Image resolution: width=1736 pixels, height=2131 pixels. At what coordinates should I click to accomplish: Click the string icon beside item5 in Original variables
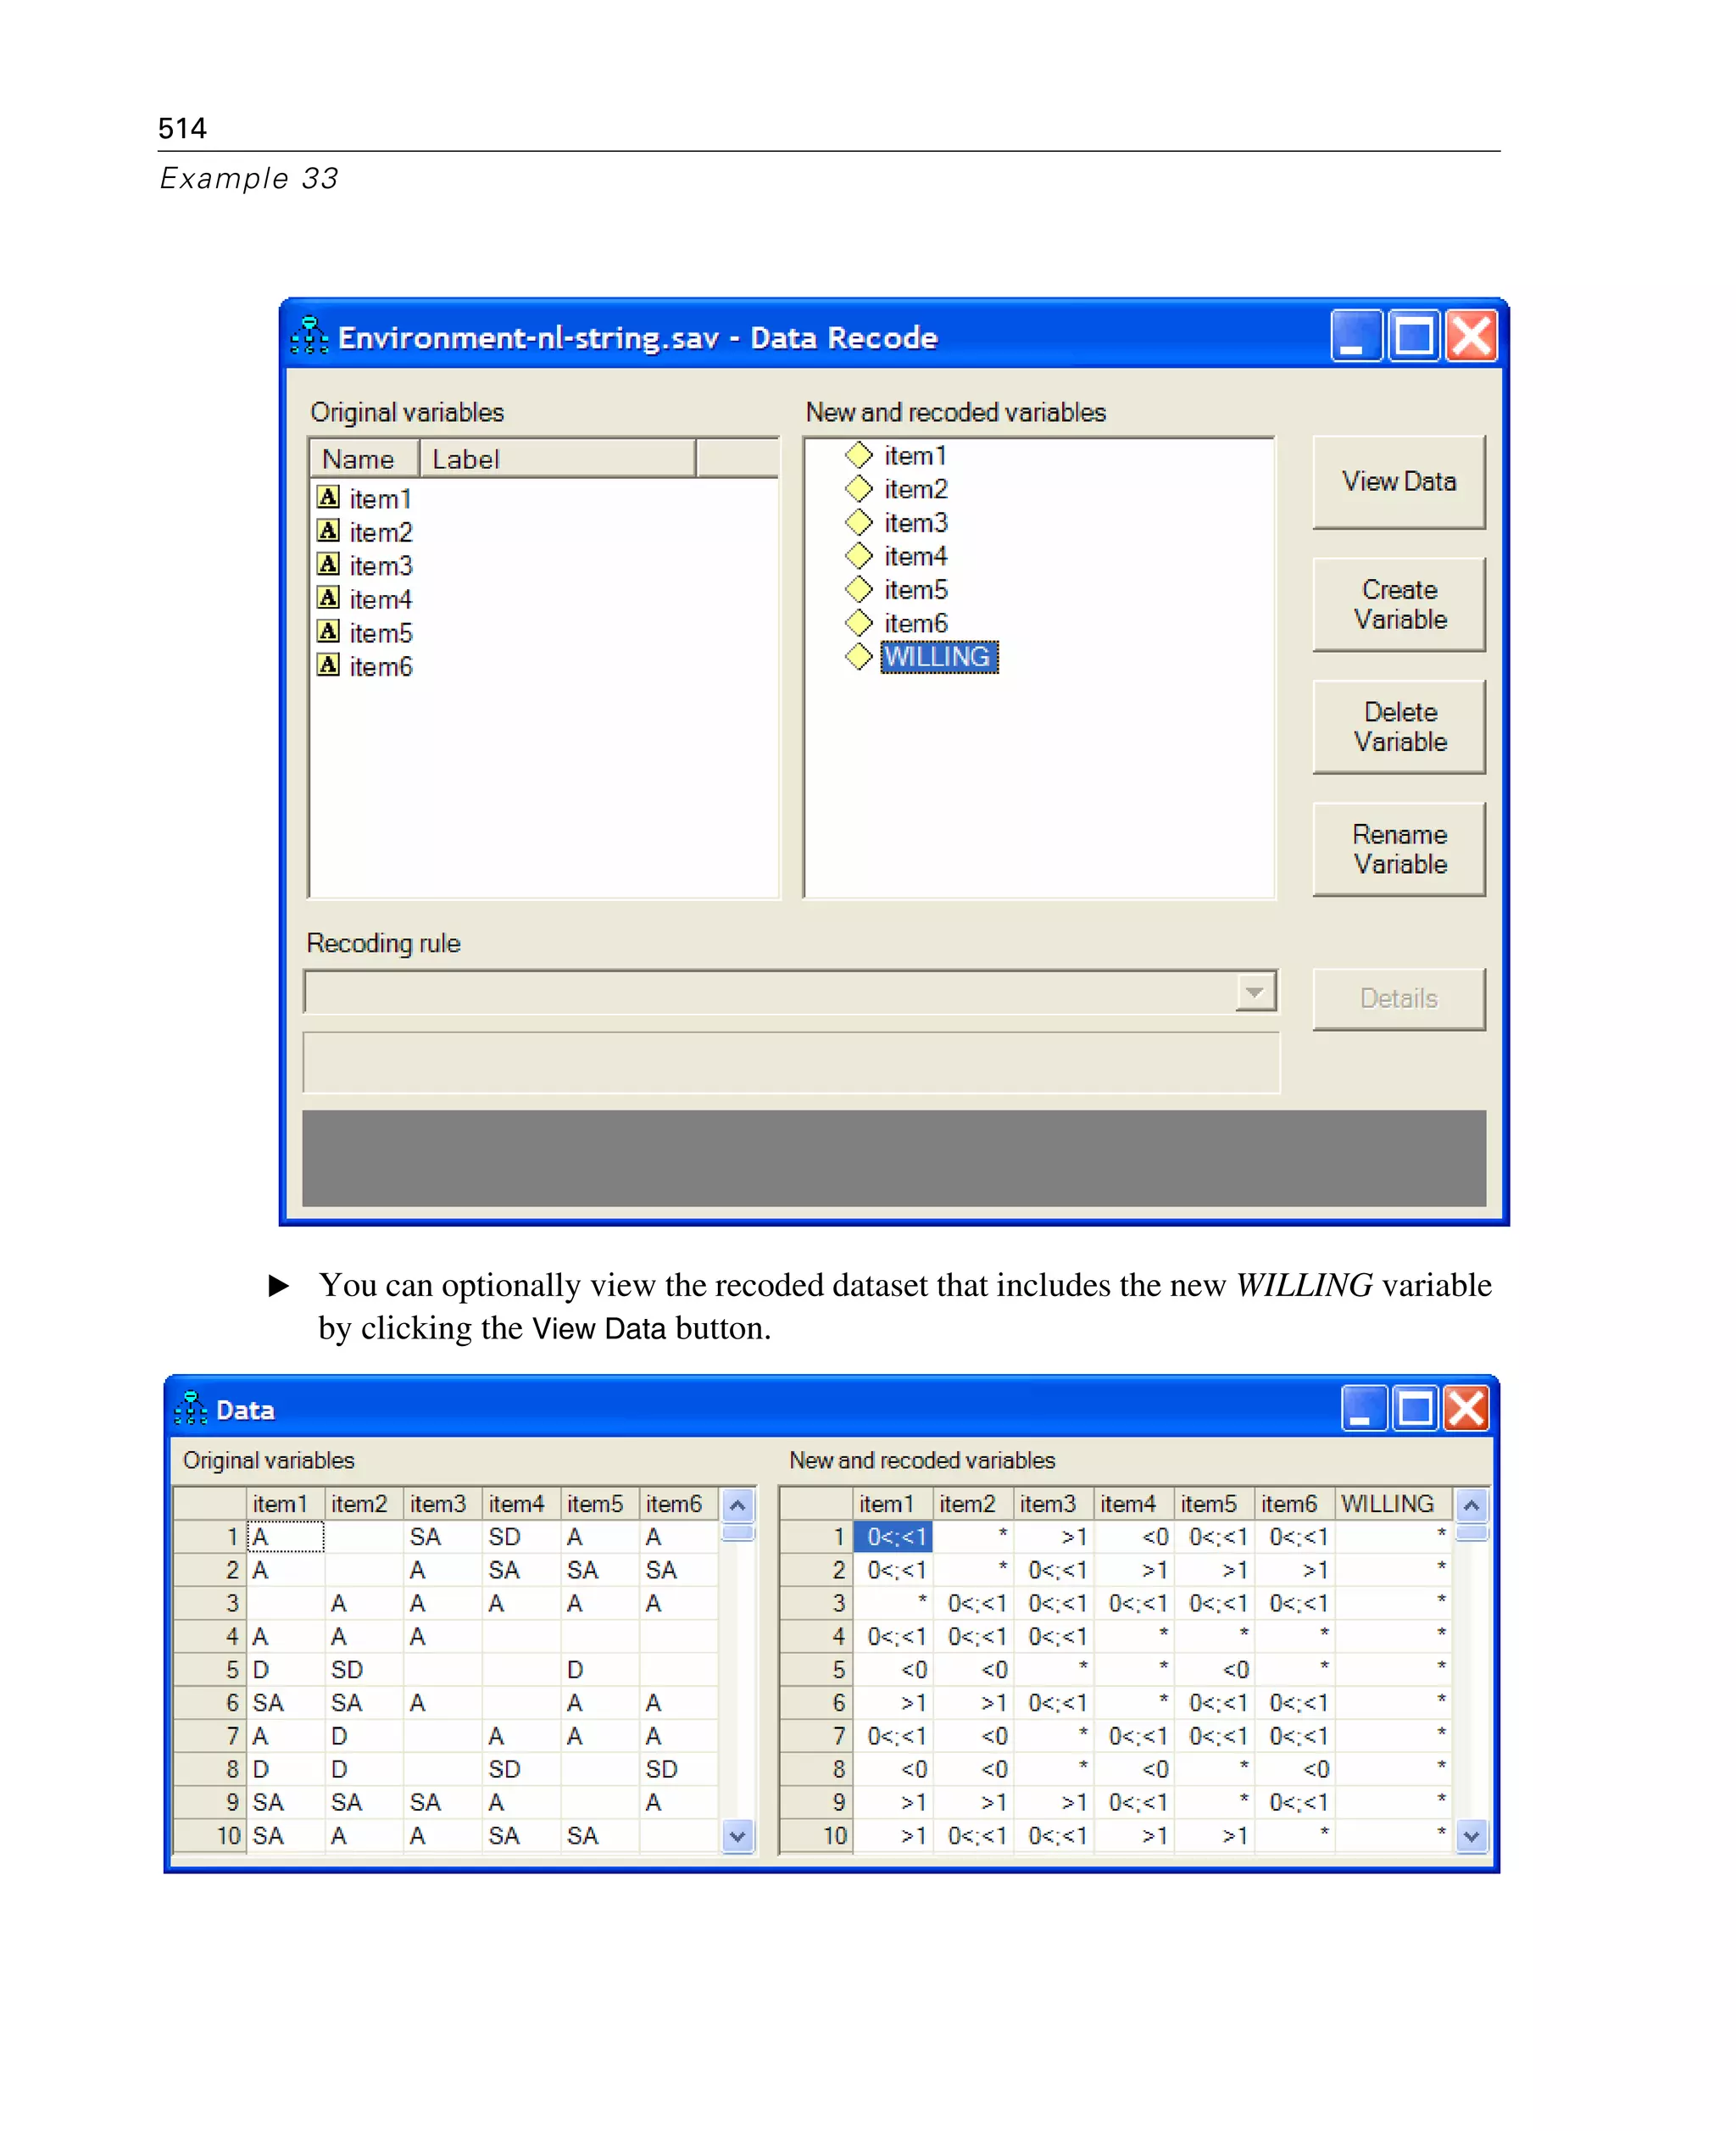(x=328, y=631)
